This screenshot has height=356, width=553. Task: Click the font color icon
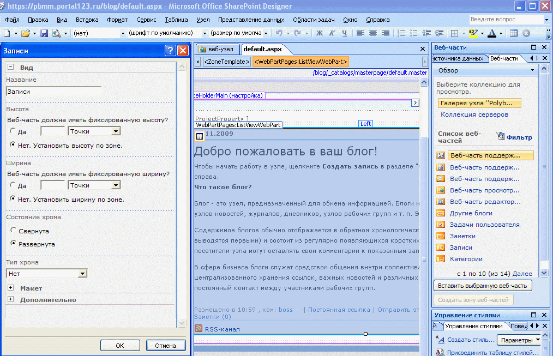point(492,33)
